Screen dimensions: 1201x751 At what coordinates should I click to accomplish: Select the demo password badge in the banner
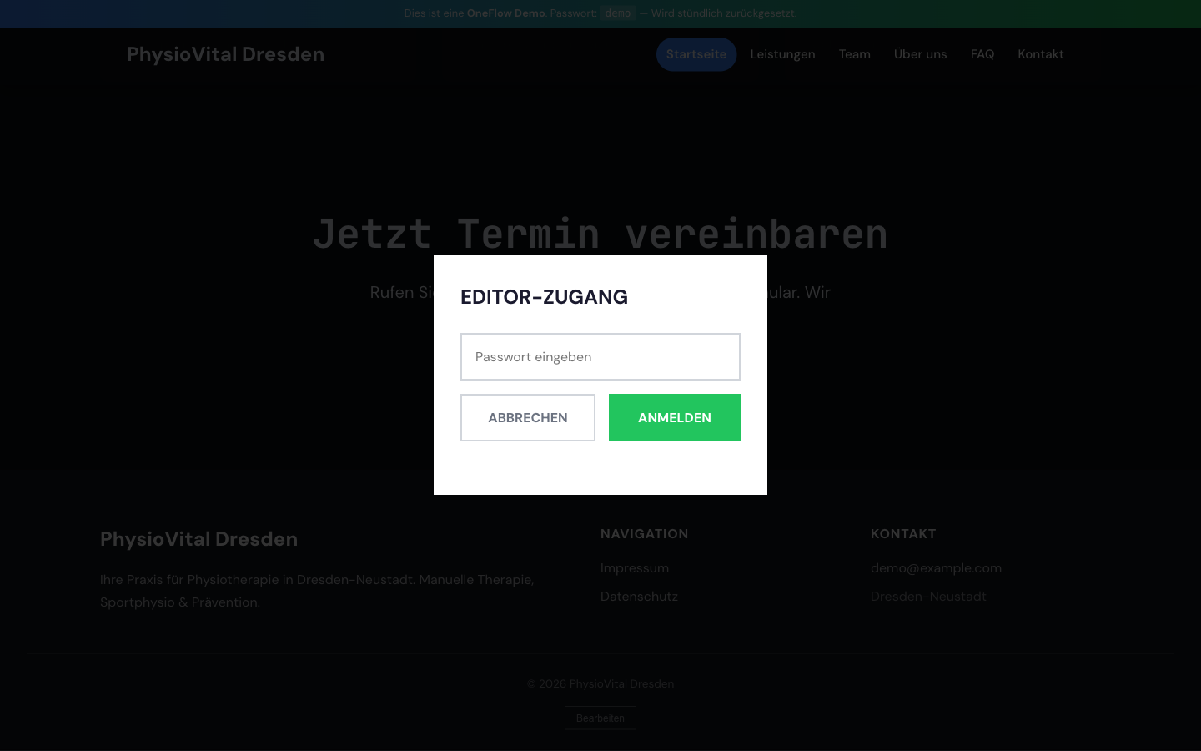617,13
